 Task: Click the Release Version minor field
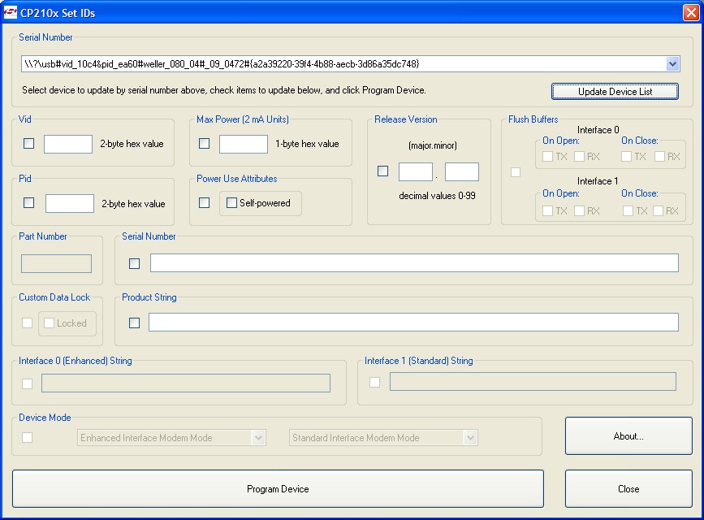click(x=462, y=171)
